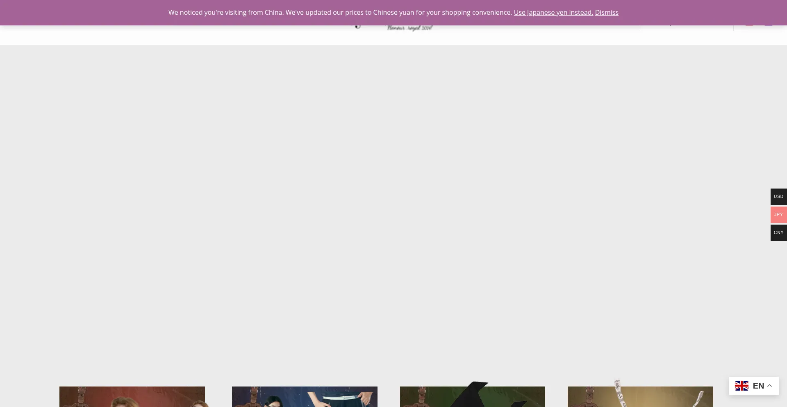This screenshot has height=407, width=787.
Task: Switch currency to USD
Action: [x=779, y=197]
